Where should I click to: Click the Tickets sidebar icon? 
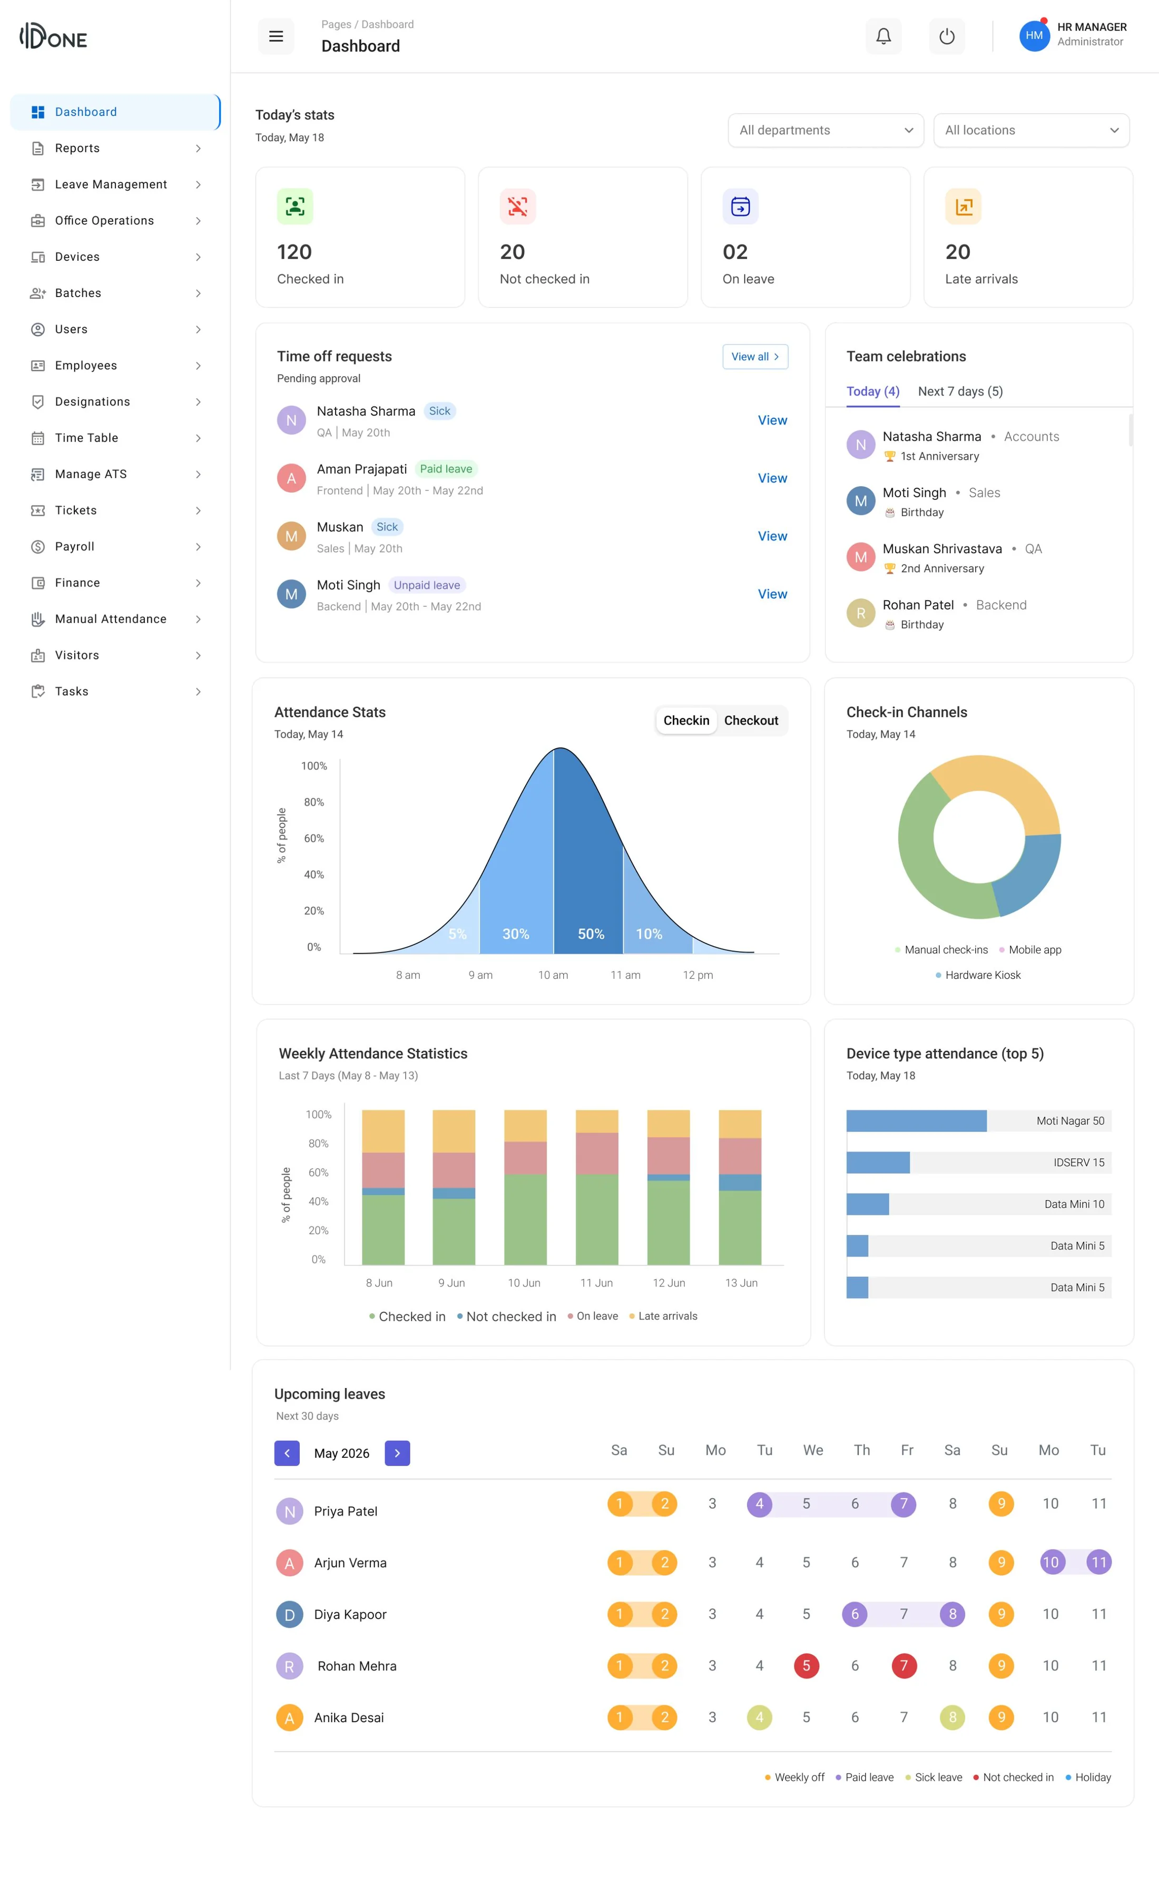[37, 510]
